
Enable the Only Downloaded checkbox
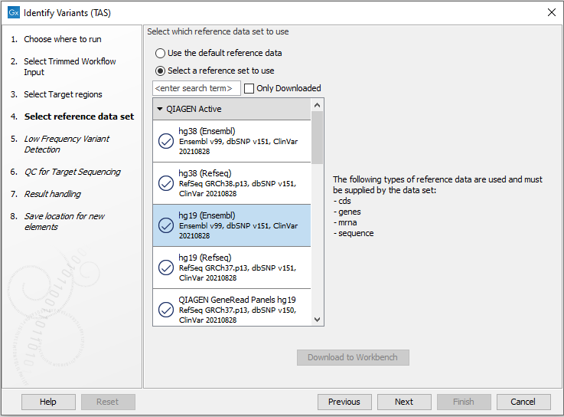[249, 88]
